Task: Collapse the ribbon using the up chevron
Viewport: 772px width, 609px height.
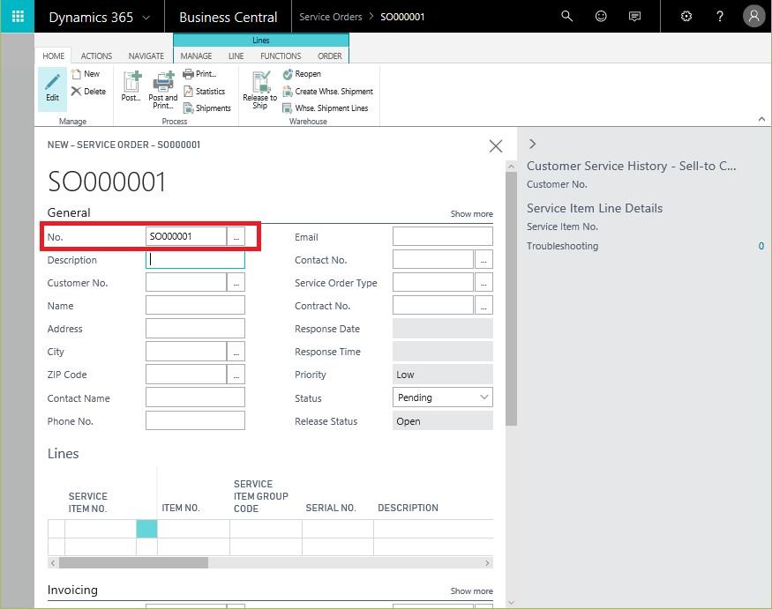Action: 761,119
